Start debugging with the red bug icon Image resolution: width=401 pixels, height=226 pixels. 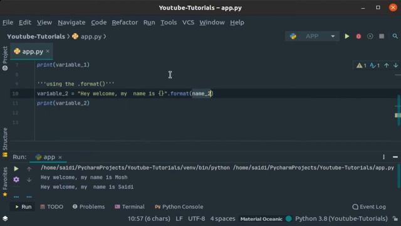(x=358, y=36)
